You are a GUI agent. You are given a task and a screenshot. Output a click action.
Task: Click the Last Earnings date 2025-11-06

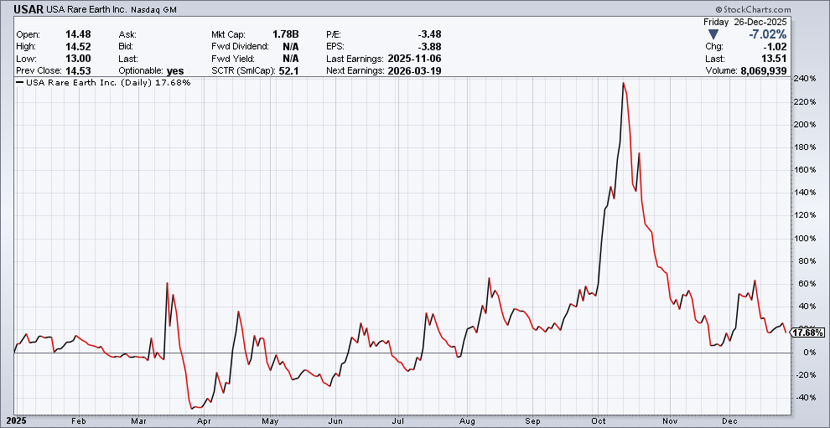tap(414, 59)
